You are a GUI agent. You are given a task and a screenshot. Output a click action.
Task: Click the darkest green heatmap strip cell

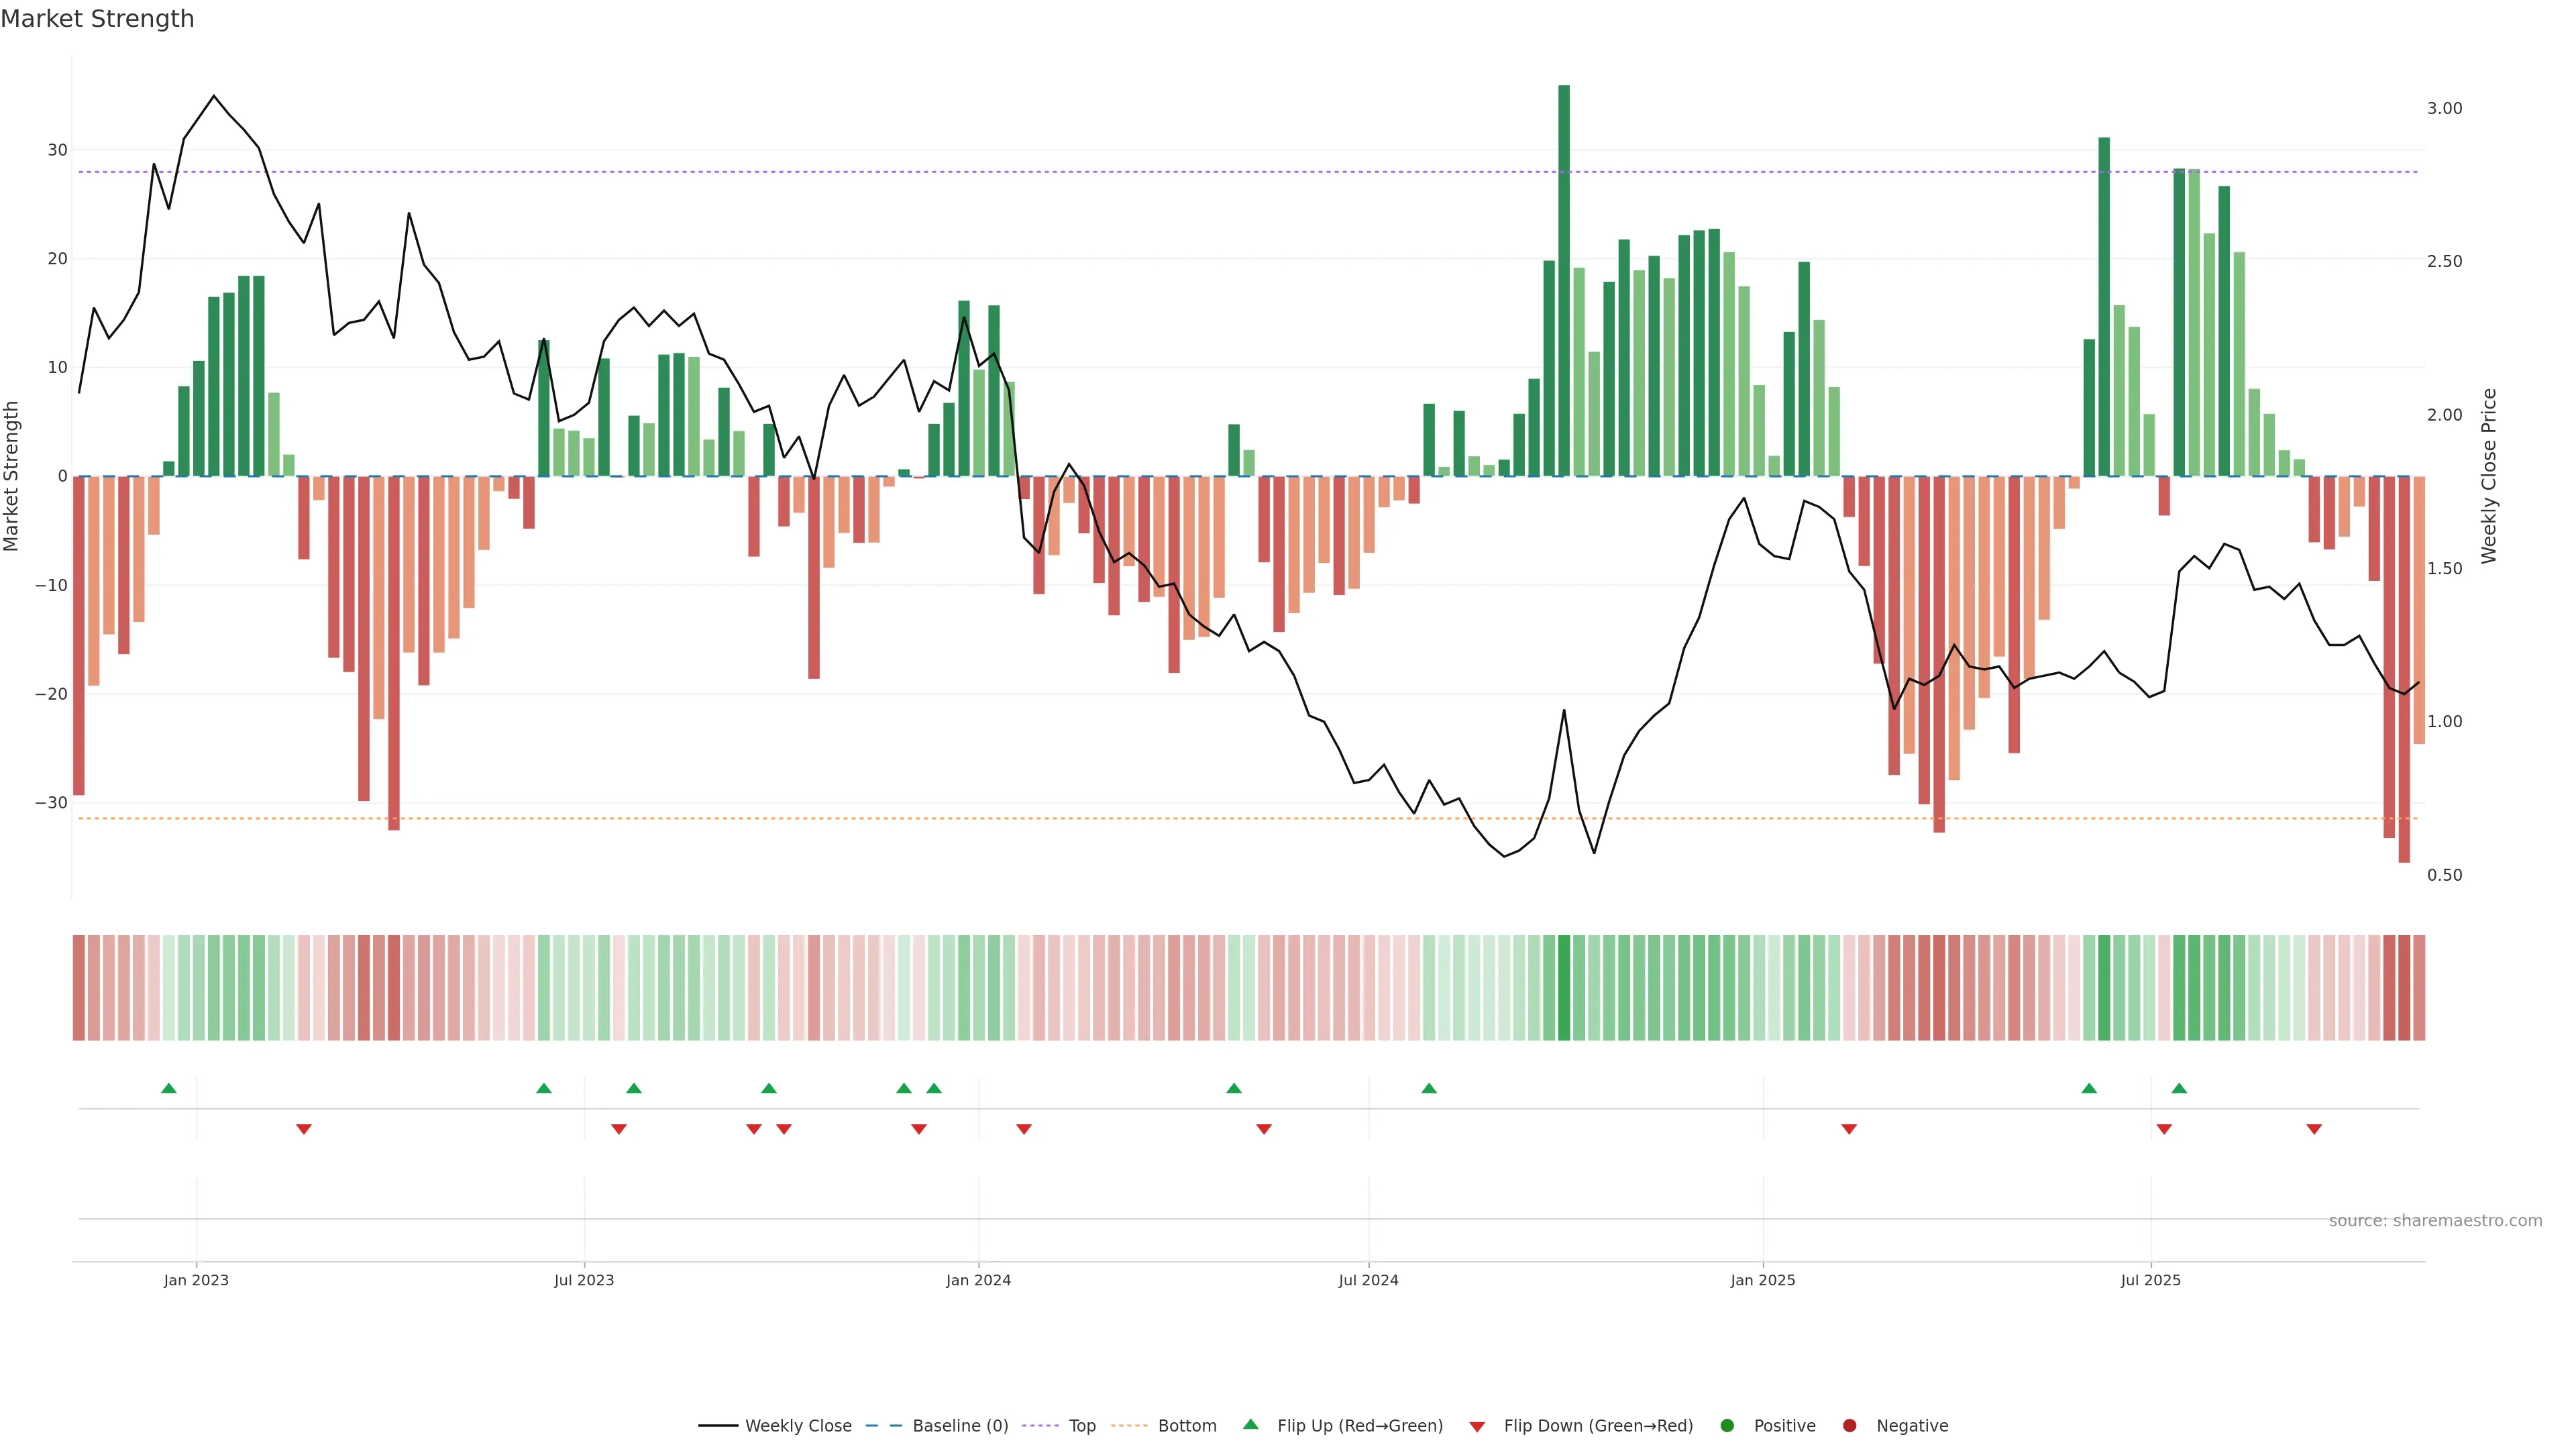[x=1564, y=987]
